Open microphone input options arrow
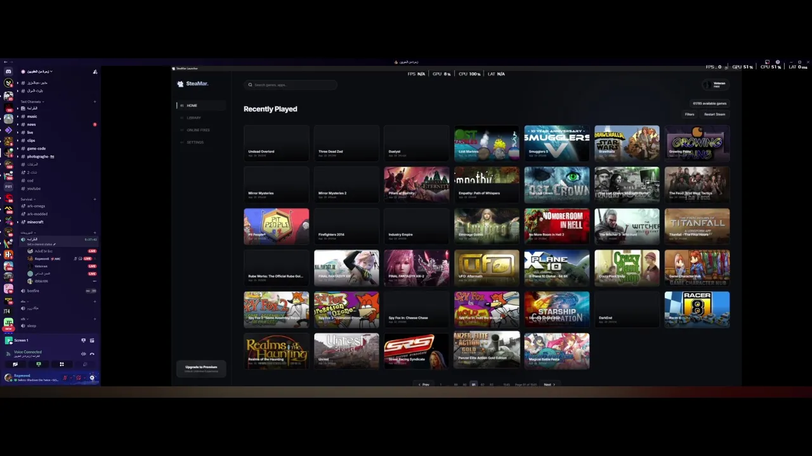812x456 pixels. click(x=70, y=378)
